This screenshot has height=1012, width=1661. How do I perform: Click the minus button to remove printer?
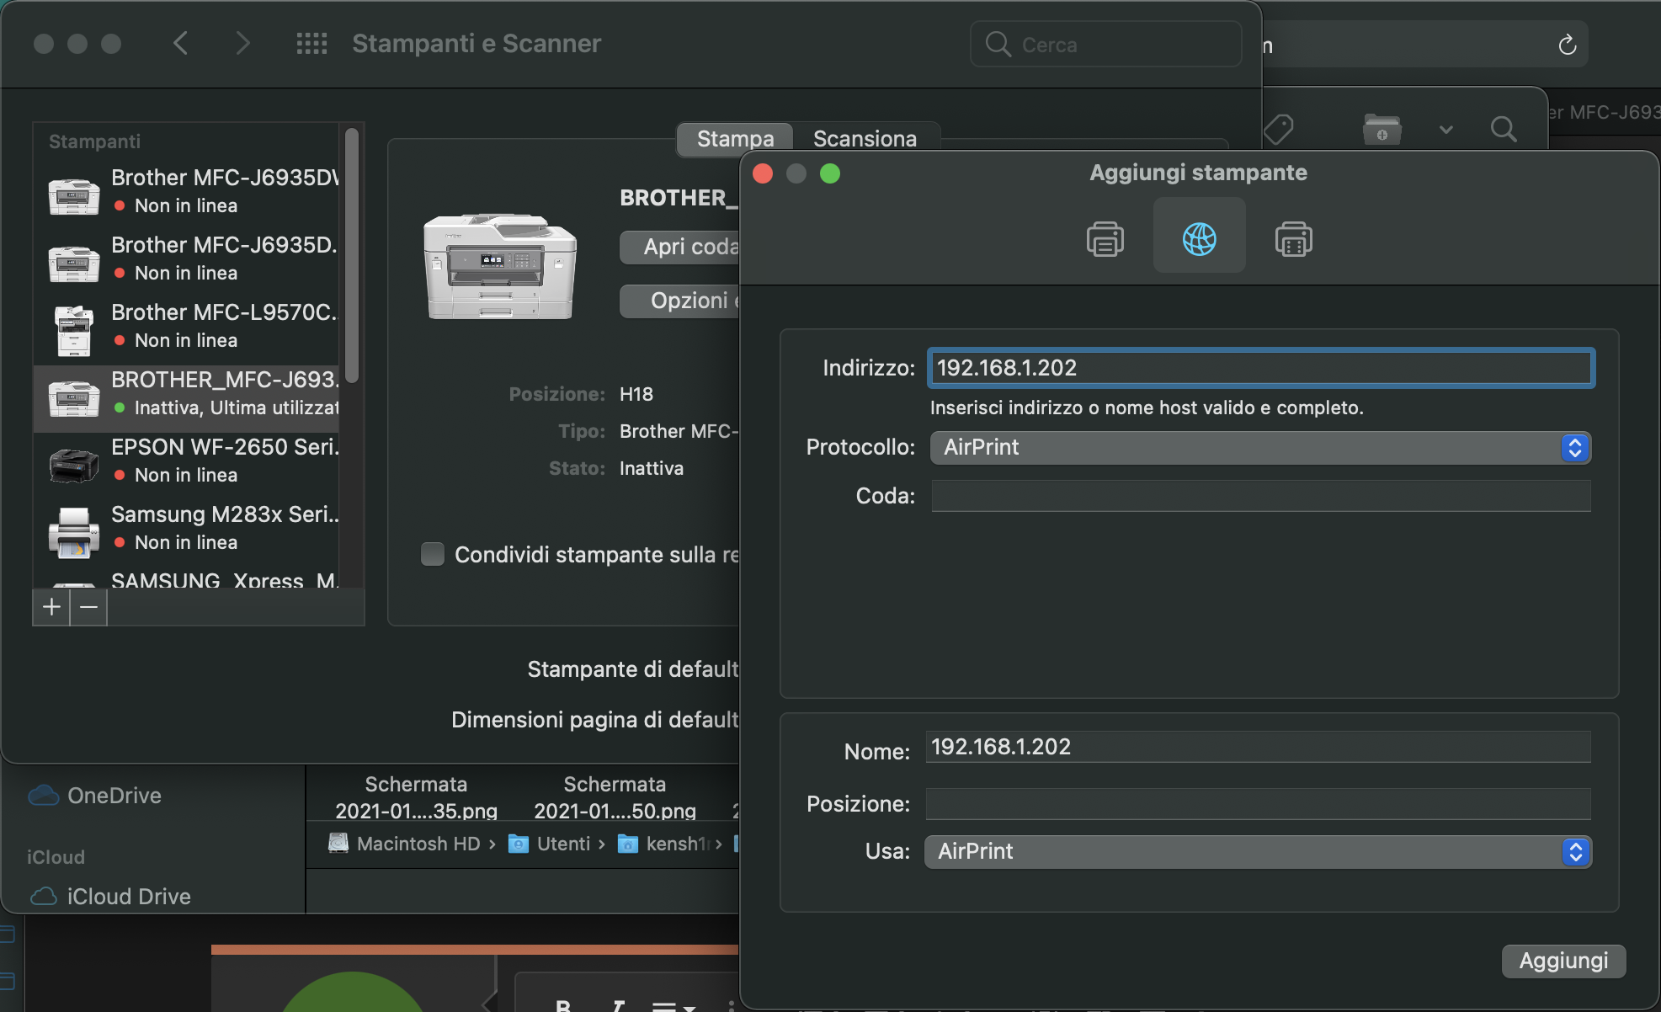(88, 607)
